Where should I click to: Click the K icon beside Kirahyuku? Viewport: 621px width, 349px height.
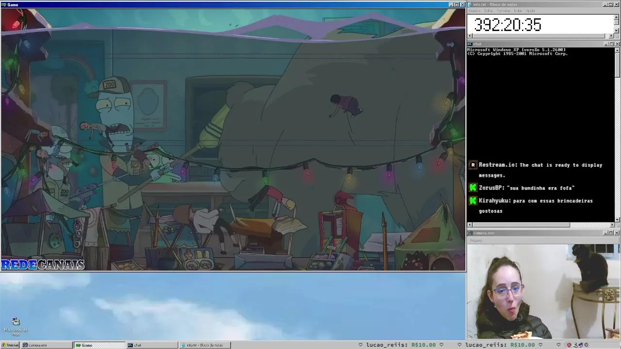coord(473,200)
